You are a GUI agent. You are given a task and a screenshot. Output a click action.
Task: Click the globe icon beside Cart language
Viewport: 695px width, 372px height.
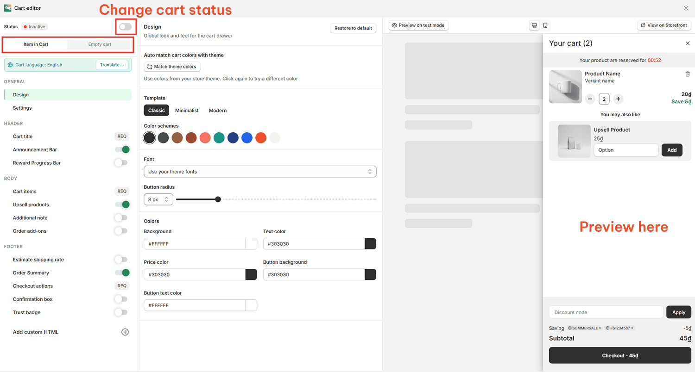(11, 65)
